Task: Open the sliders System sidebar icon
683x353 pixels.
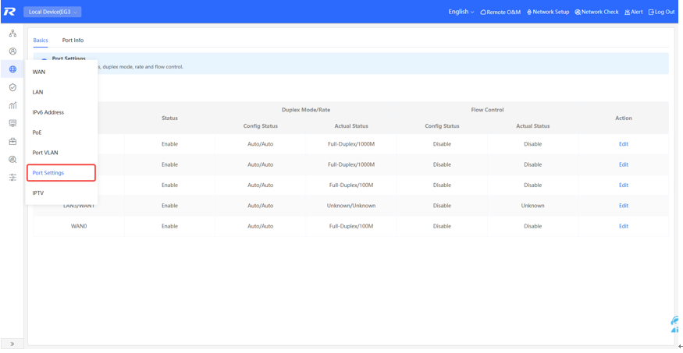Action: (x=12, y=178)
